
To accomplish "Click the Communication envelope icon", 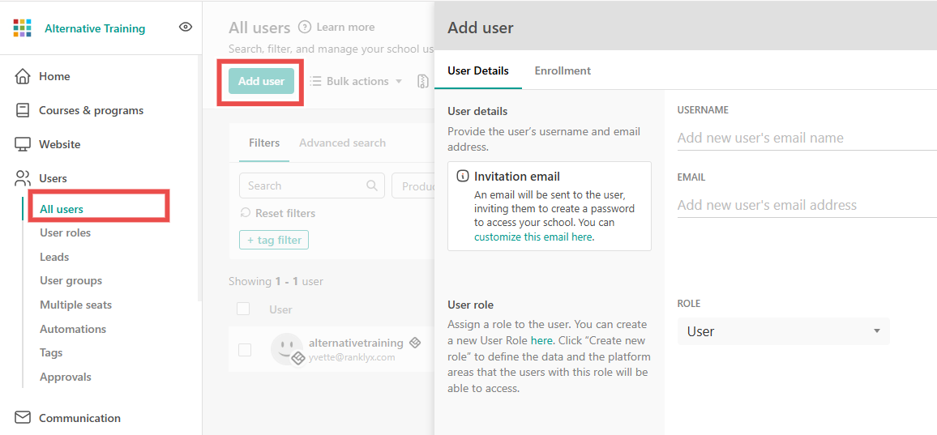I will click(23, 418).
